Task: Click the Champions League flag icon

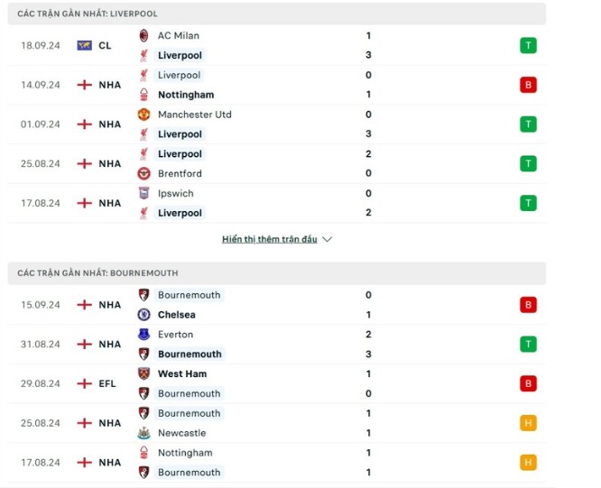Action: (x=84, y=46)
